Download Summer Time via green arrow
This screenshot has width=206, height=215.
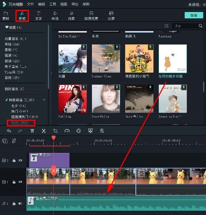117,47
